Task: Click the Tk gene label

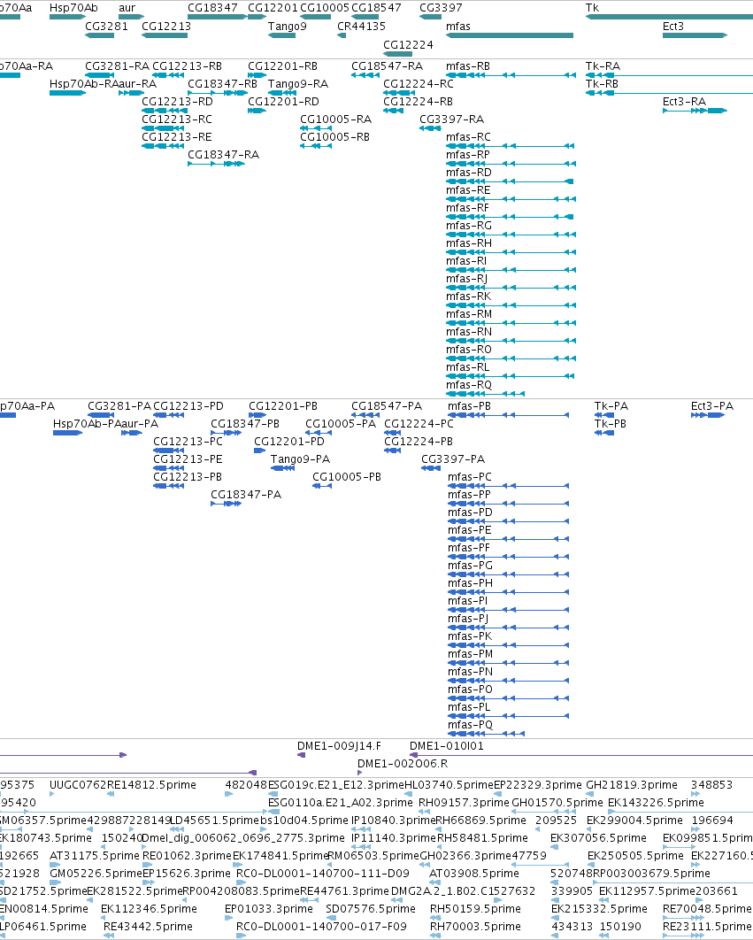Action: [592, 8]
